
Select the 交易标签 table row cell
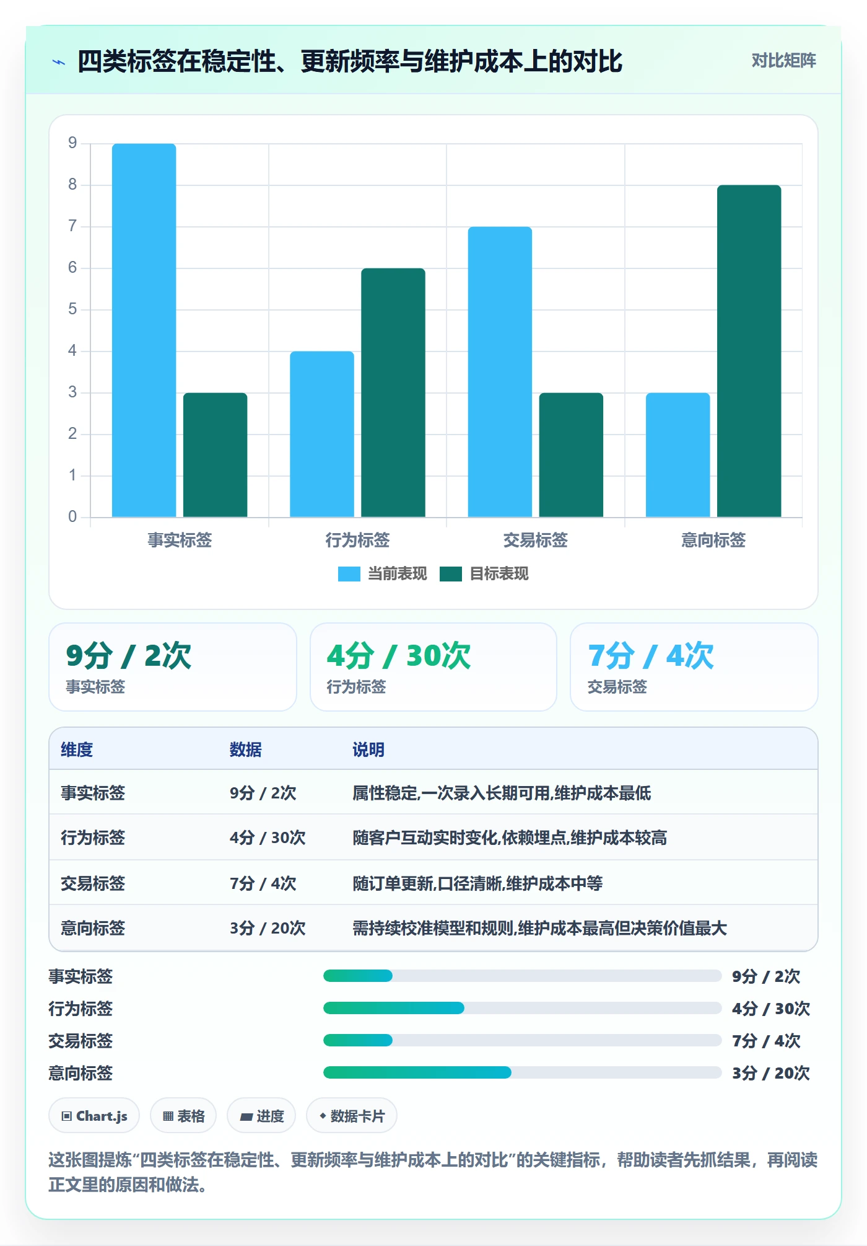(x=93, y=883)
